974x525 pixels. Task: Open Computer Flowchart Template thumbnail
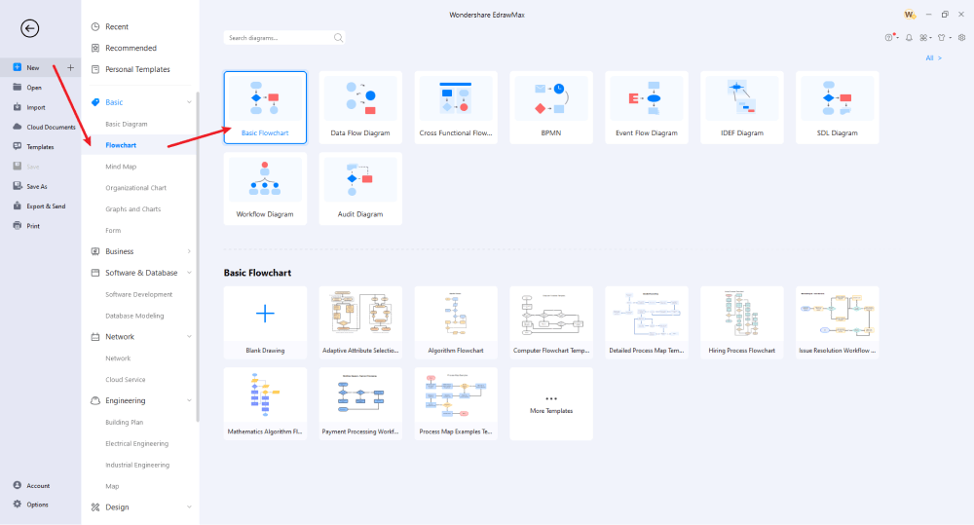point(551,322)
